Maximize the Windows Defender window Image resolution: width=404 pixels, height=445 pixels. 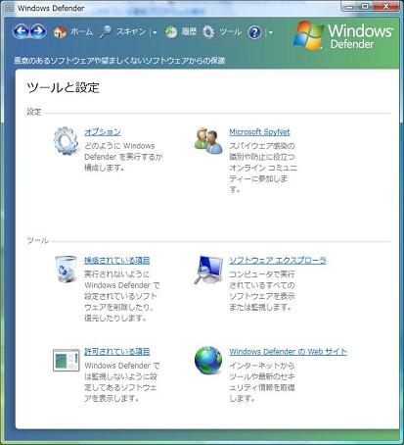click(x=366, y=7)
